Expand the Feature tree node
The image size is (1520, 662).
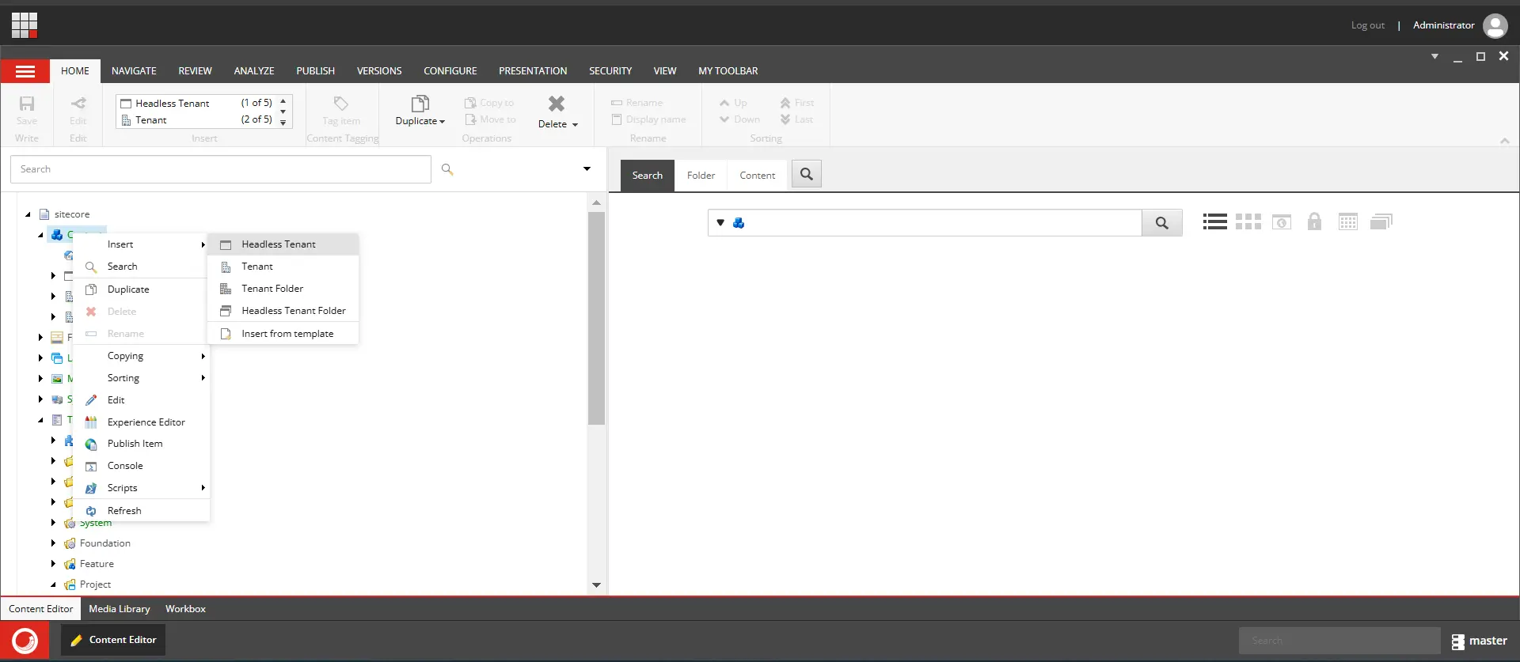coord(53,564)
